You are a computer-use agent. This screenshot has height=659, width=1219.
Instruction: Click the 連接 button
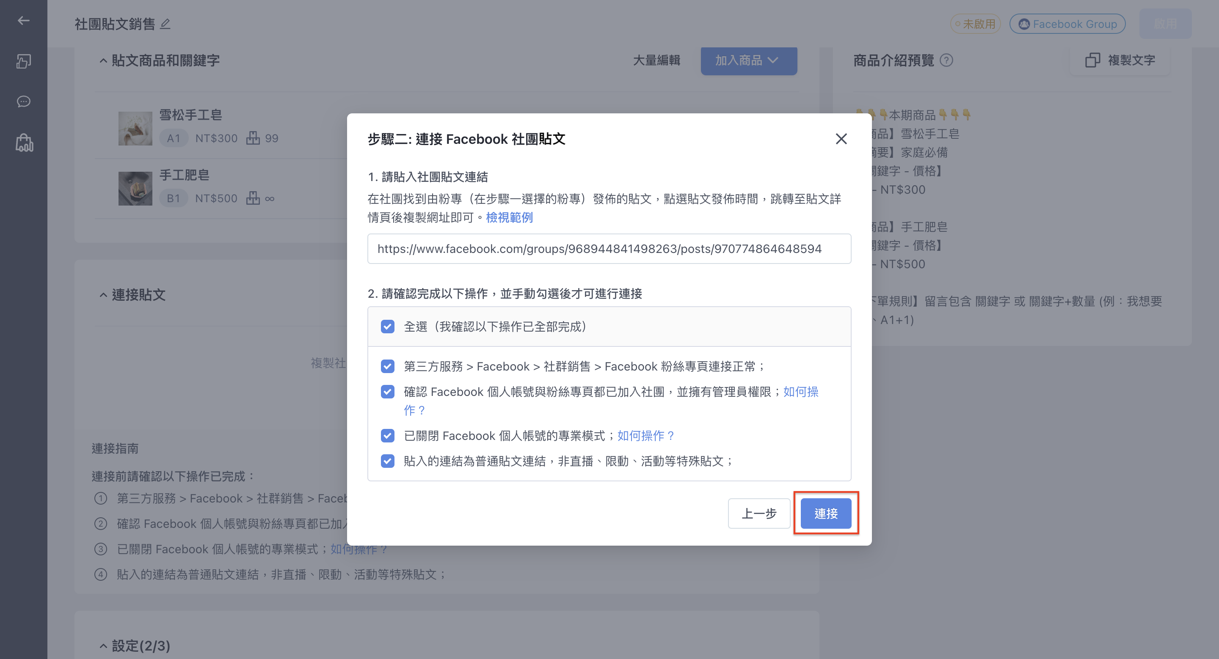[826, 513]
